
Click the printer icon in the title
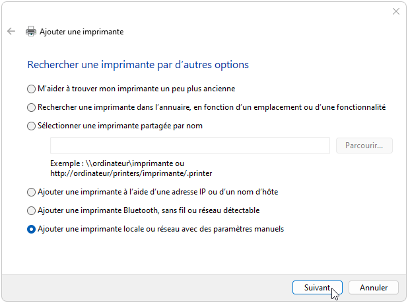30,31
